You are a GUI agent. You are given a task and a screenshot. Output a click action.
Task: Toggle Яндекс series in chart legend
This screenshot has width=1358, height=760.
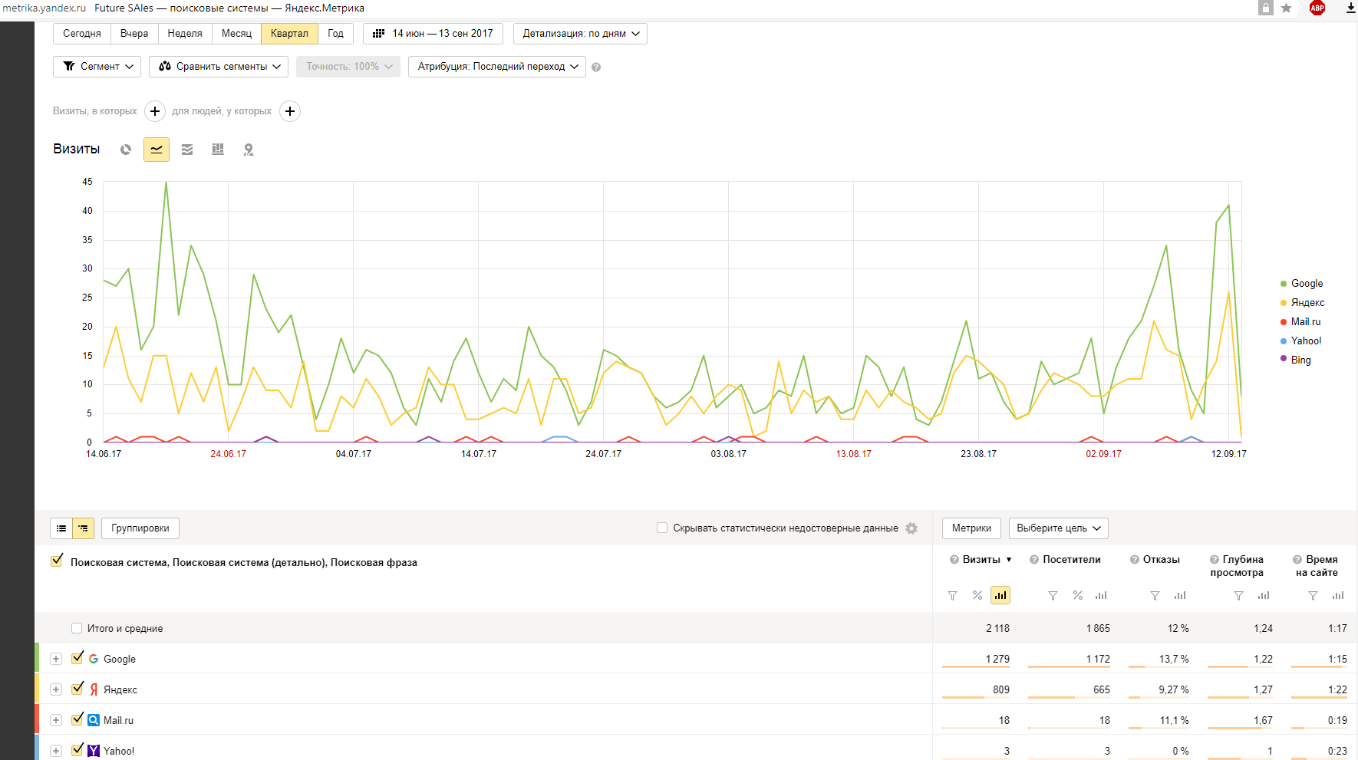tap(1303, 303)
